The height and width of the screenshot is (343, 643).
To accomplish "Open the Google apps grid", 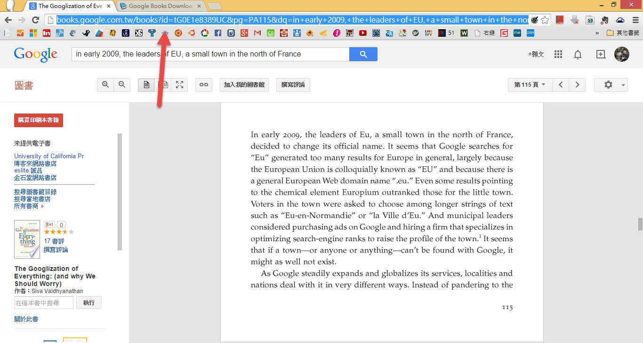I will pos(558,54).
